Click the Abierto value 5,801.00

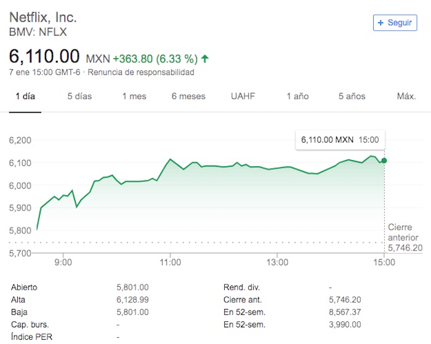[132, 287]
